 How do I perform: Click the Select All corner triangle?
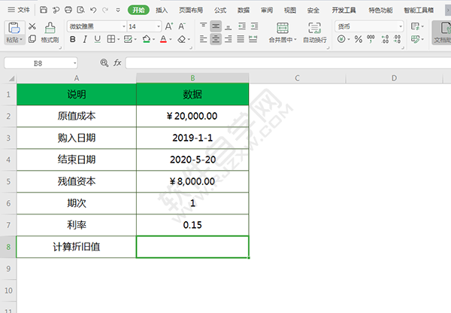tap(11, 78)
